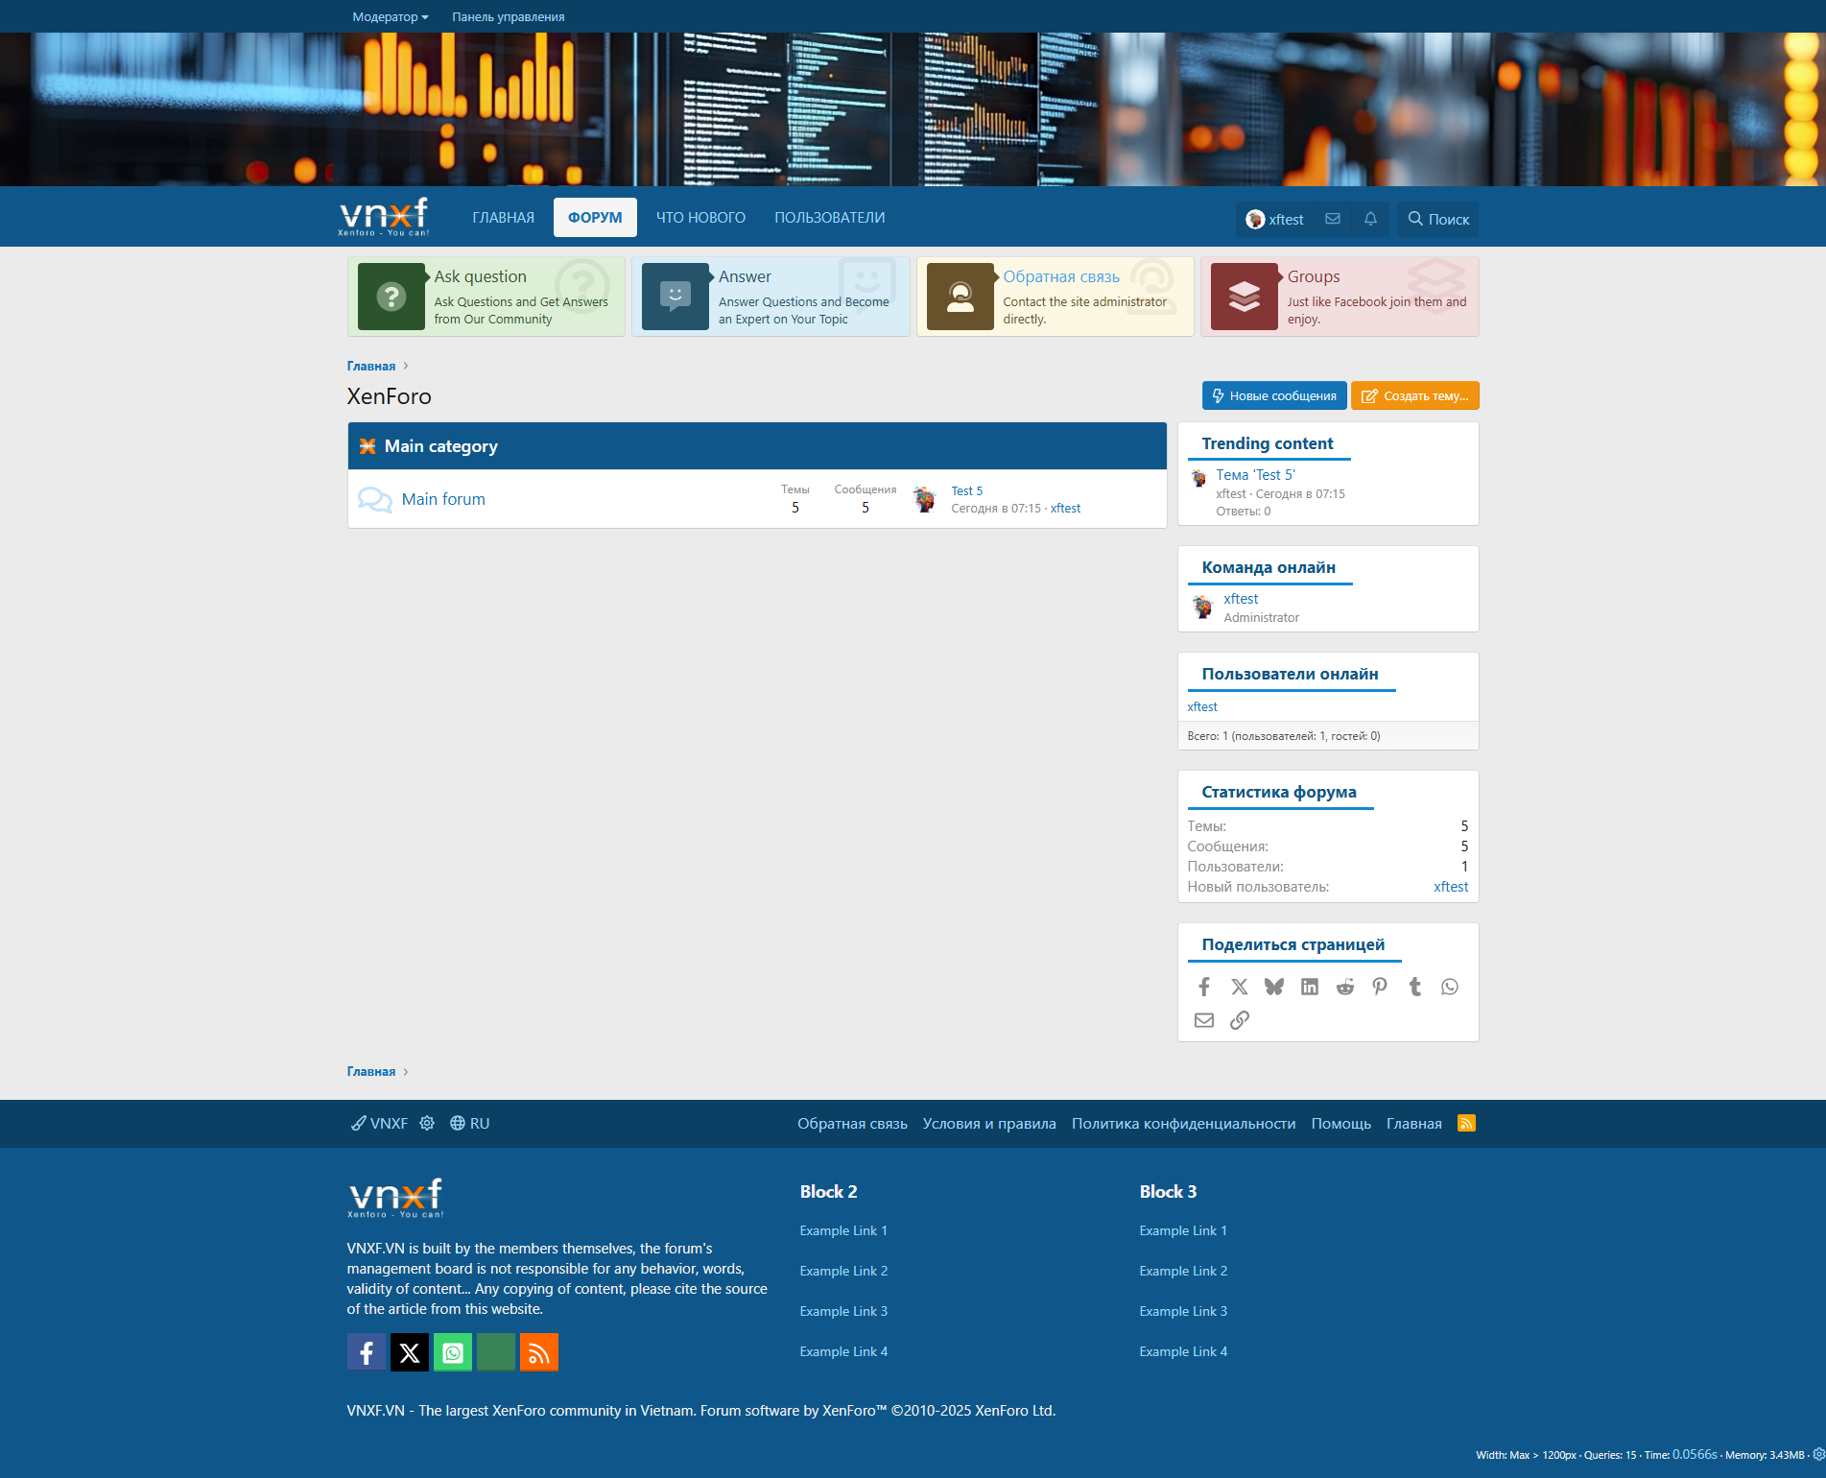The image size is (1826, 1478).
Task: Click the Новые сообщения button
Action: tap(1273, 395)
